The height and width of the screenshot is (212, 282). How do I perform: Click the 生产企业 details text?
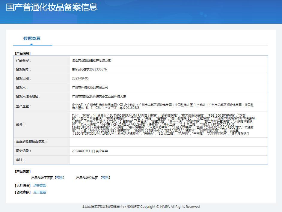click(163, 106)
